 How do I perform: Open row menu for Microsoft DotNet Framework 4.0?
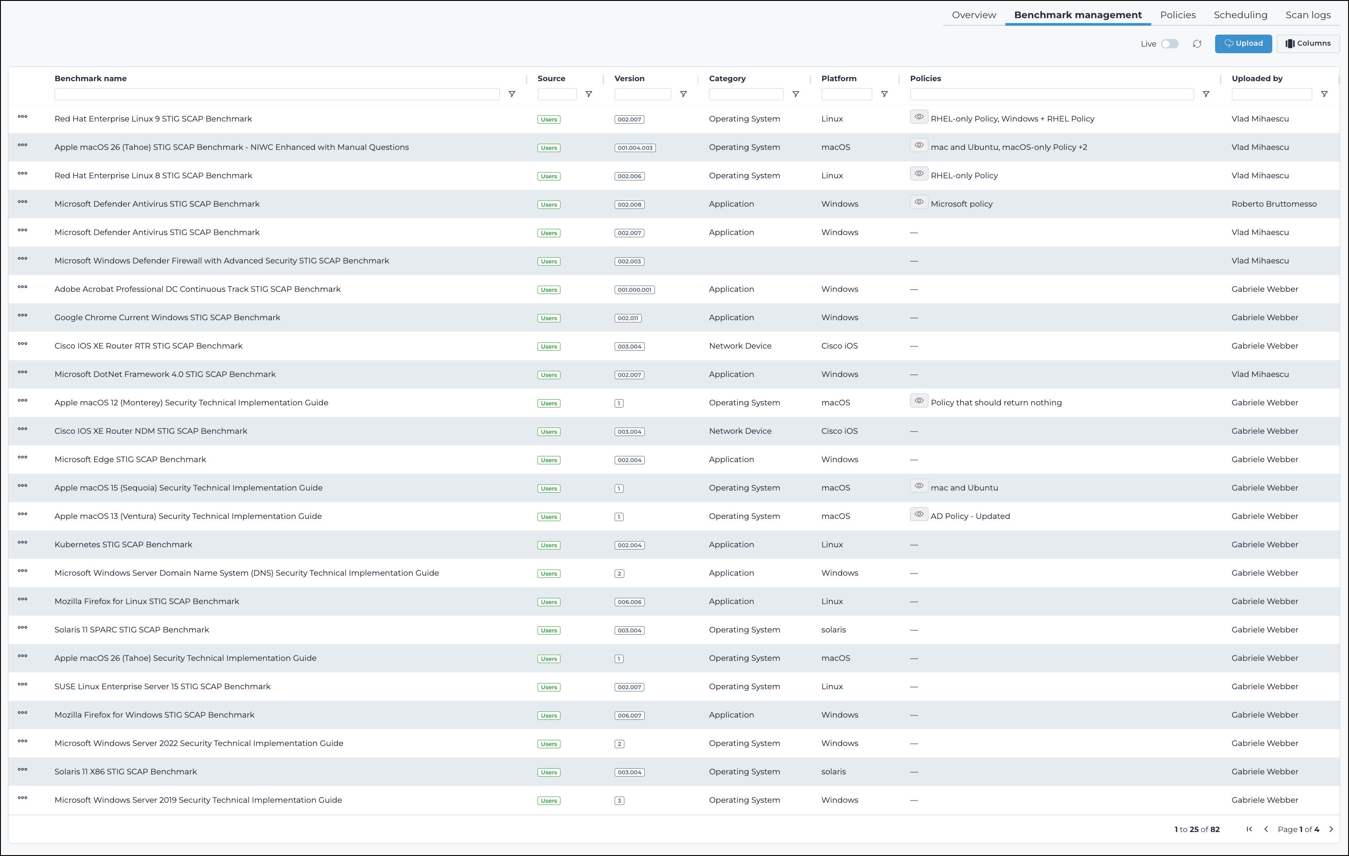(23, 372)
